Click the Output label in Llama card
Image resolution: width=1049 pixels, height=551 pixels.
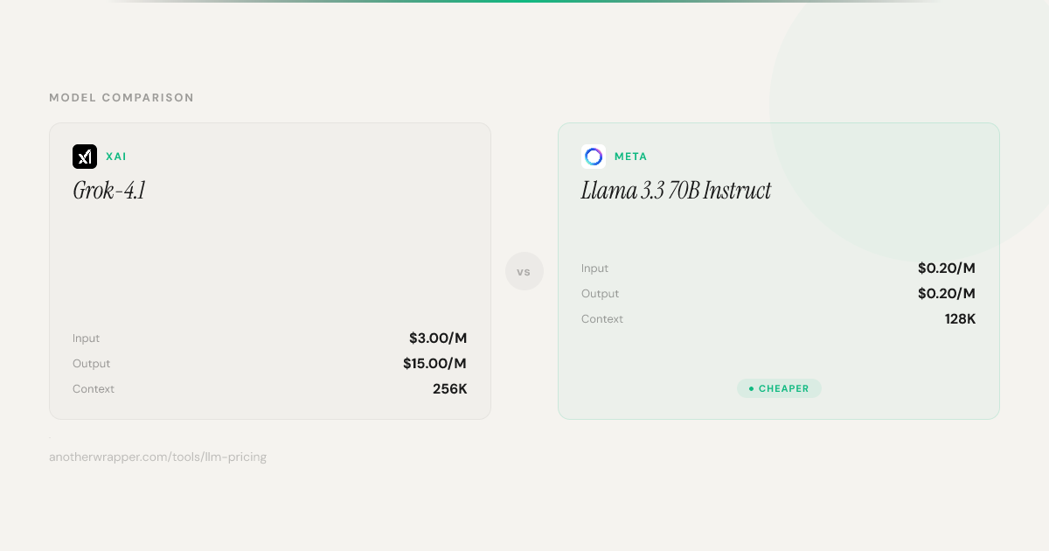[x=600, y=294]
